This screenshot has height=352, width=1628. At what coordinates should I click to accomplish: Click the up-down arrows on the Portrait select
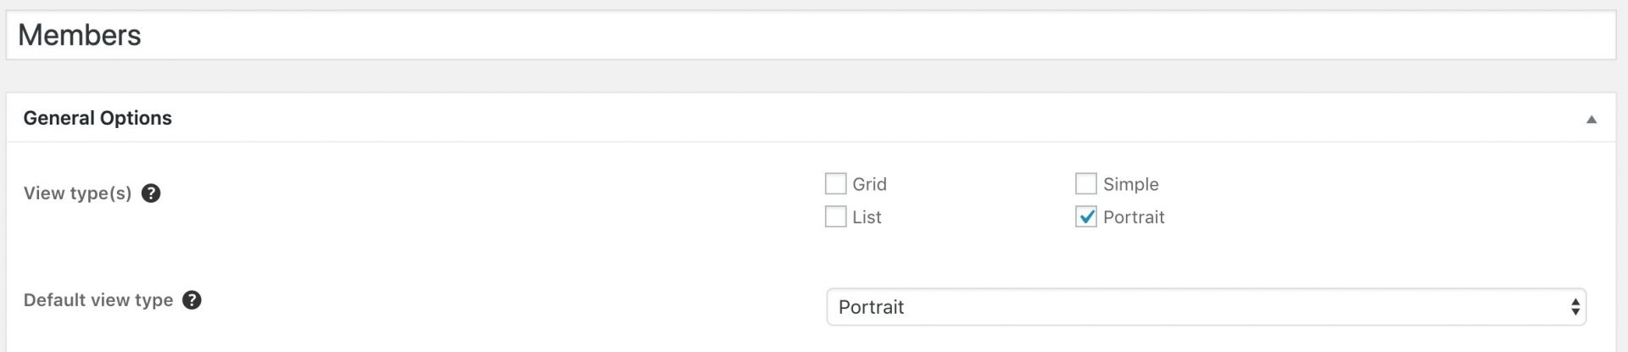coord(1575,307)
